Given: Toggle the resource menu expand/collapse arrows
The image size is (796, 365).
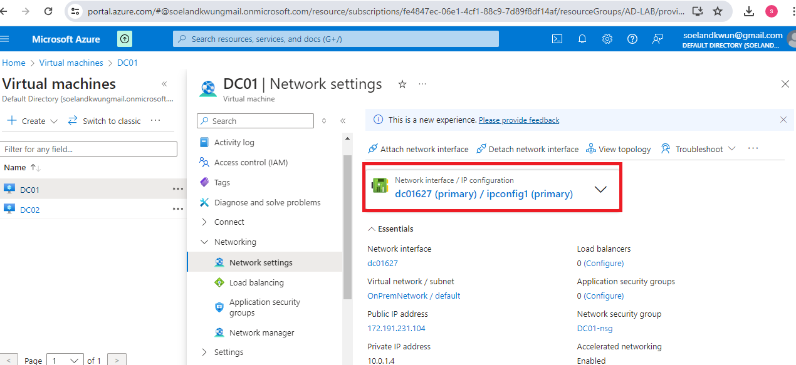Looking at the screenshot, I should pyautogui.click(x=324, y=121).
